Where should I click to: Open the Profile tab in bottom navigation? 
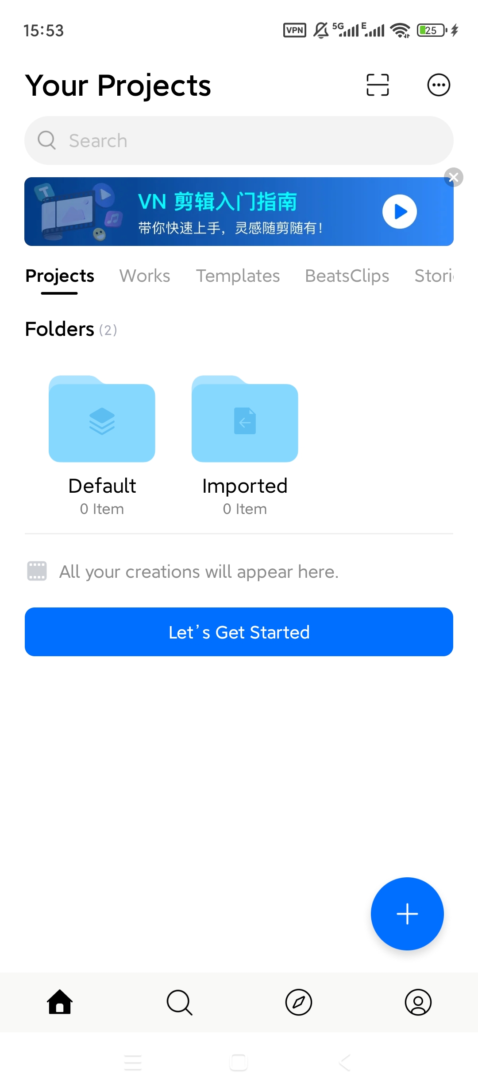coord(418,1002)
